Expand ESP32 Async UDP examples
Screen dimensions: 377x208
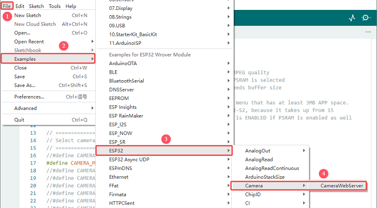pos(164,159)
